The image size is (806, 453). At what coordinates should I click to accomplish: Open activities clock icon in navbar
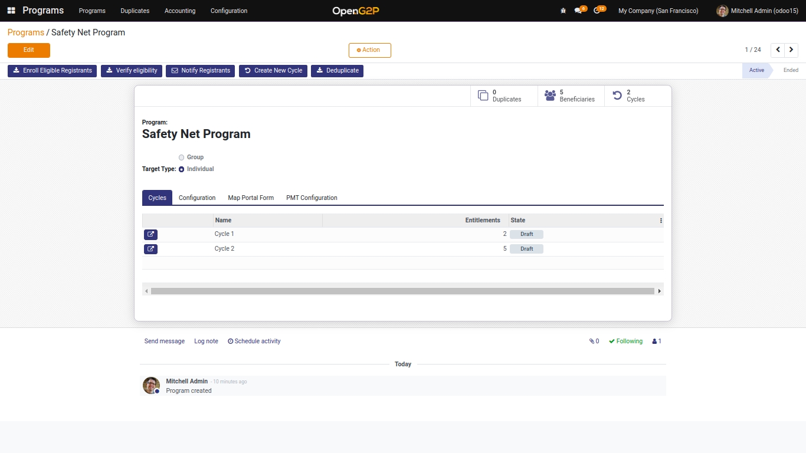click(x=597, y=11)
